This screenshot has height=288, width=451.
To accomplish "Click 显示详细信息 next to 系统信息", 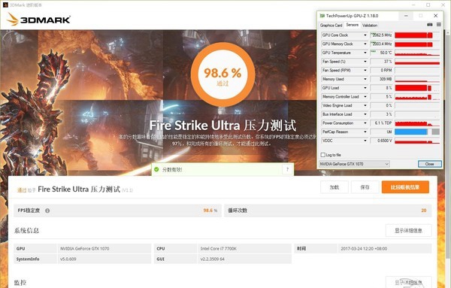I will (x=408, y=230).
